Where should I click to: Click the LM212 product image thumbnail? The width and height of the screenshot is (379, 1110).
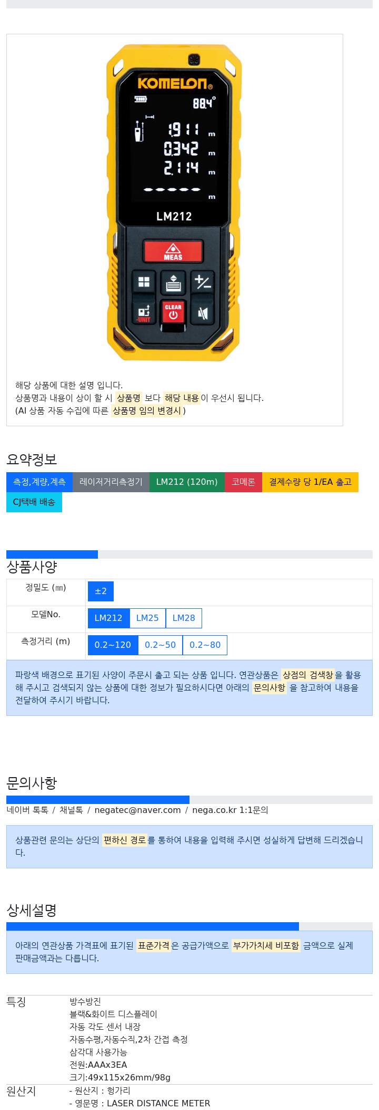[174, 203]
